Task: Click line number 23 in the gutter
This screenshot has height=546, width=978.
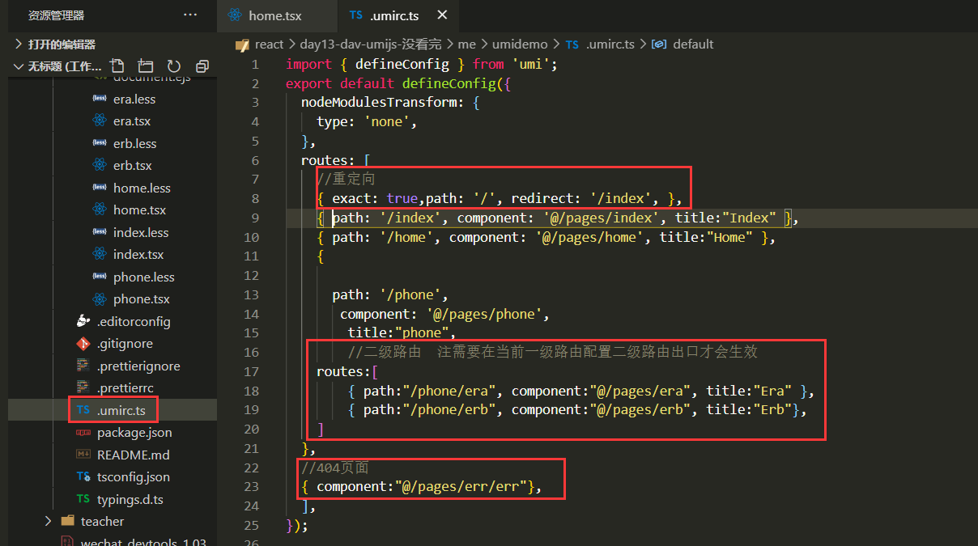Action: click(251, 486)
